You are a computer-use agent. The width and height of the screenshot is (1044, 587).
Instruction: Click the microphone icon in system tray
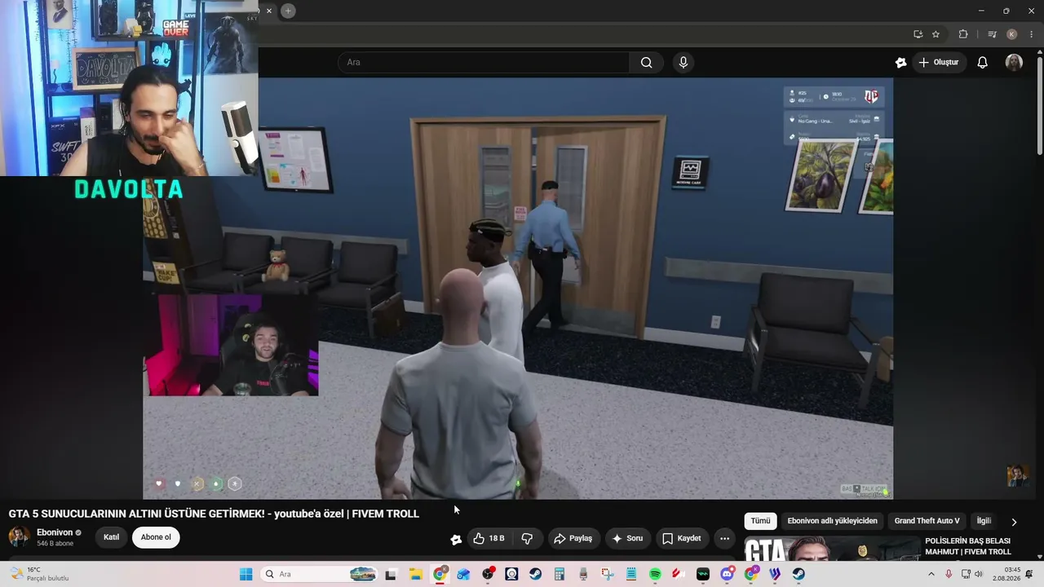948,574
